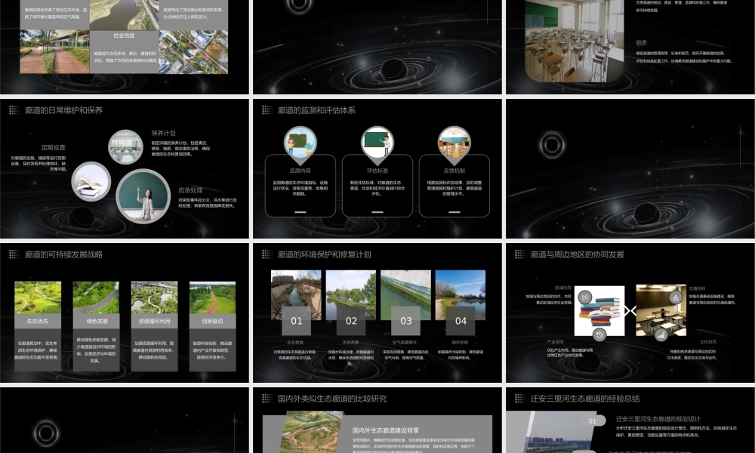Viewport: 755px width, 453px height.
Task: Click the dotted grid icon beside 廊道的环境保护和修复计划
Action: tap(267, 254)
